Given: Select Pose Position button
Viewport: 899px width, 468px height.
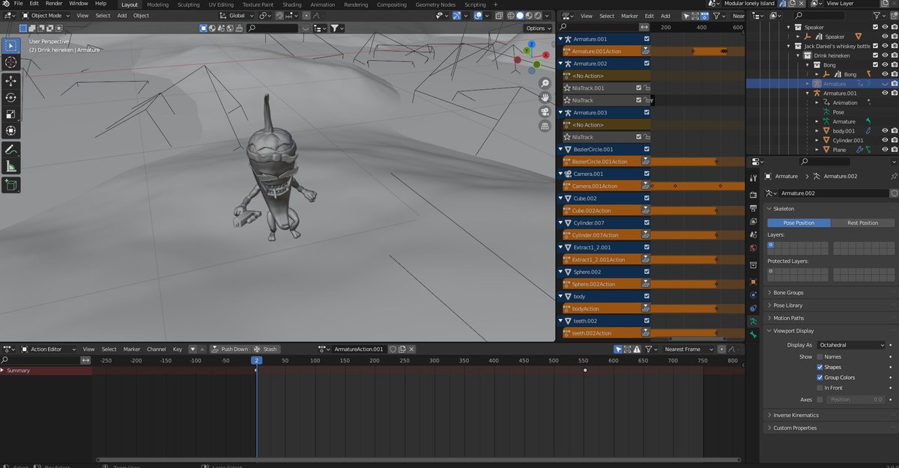Looking at the screenshot, I should (799, 222).
